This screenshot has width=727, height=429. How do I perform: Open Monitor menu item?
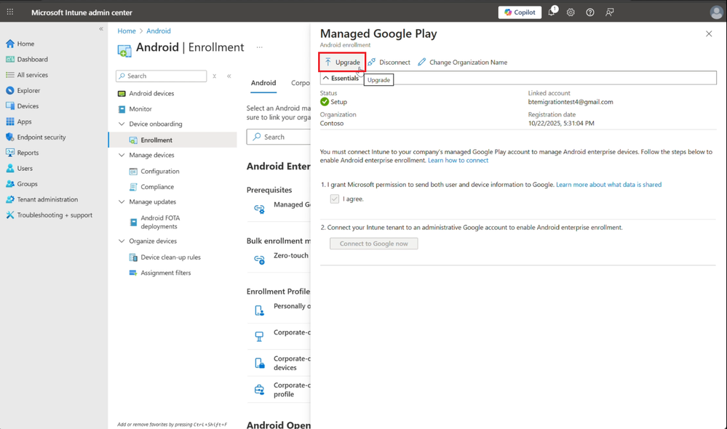click(135, 109)
